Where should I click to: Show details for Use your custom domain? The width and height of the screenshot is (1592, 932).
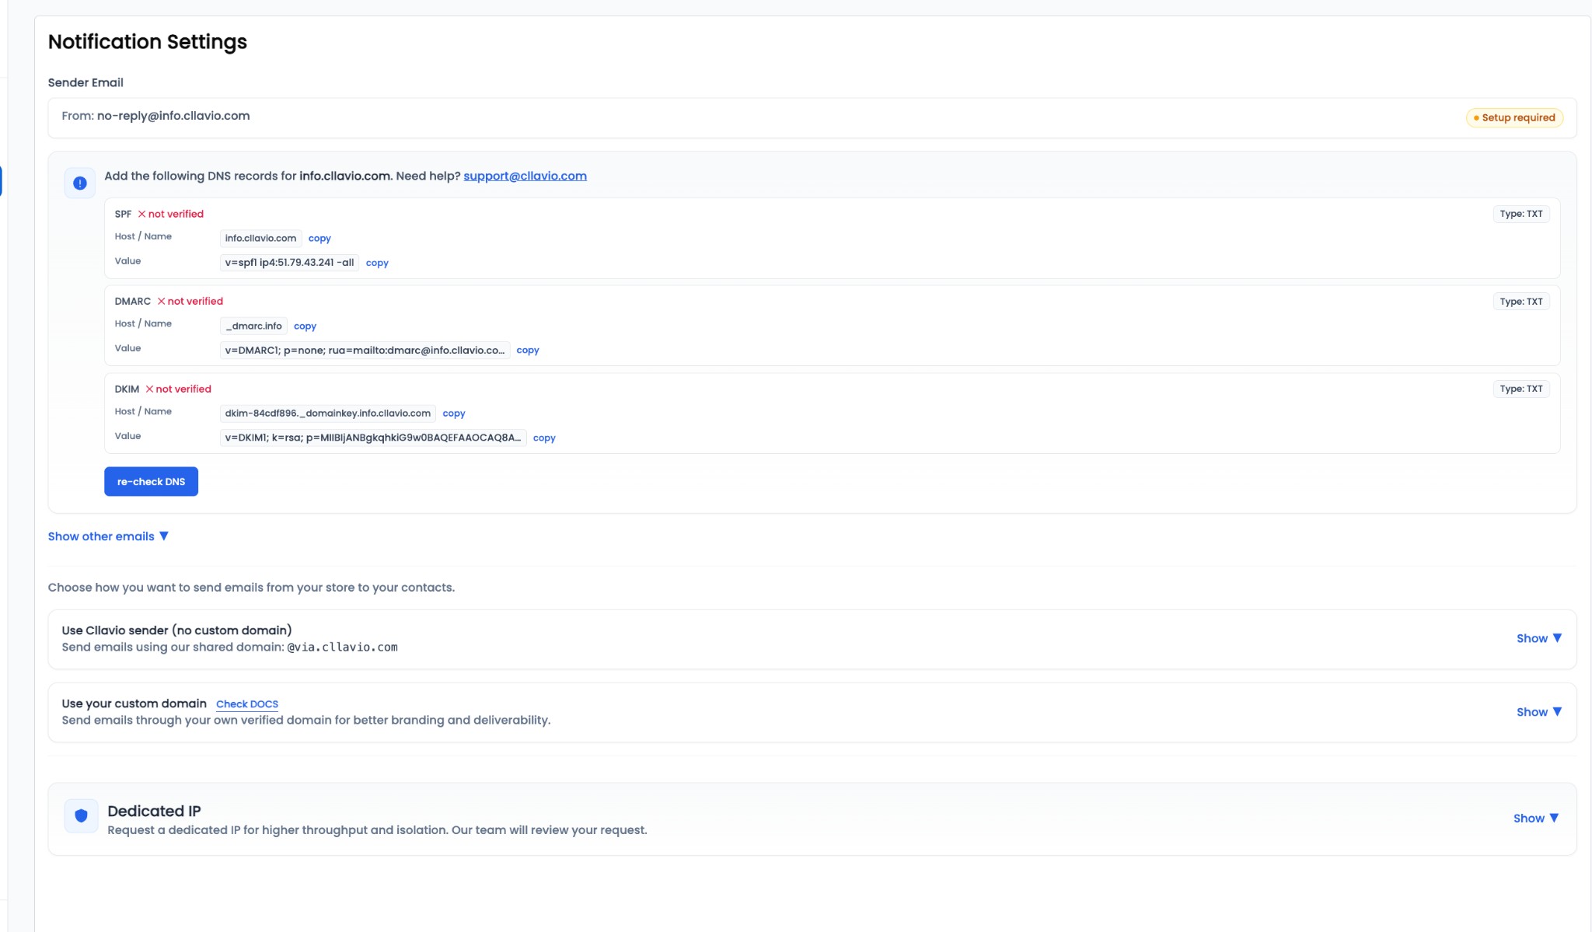click(1539, 711)
